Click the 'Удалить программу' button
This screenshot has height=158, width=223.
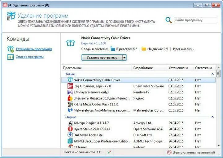pyautogui.click(x=102, y=58)
